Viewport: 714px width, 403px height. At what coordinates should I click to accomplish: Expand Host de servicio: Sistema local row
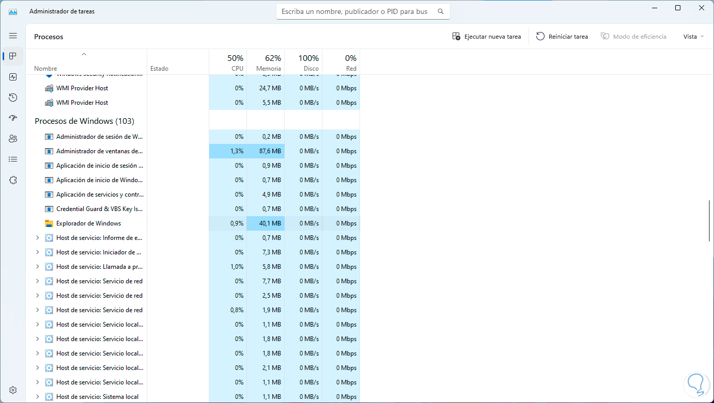coord(37,397)
